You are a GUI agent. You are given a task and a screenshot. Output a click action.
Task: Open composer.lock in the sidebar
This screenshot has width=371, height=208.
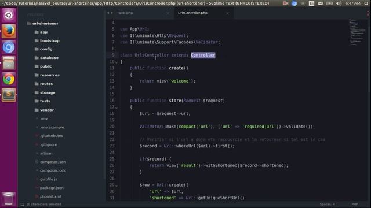(53, 170)
